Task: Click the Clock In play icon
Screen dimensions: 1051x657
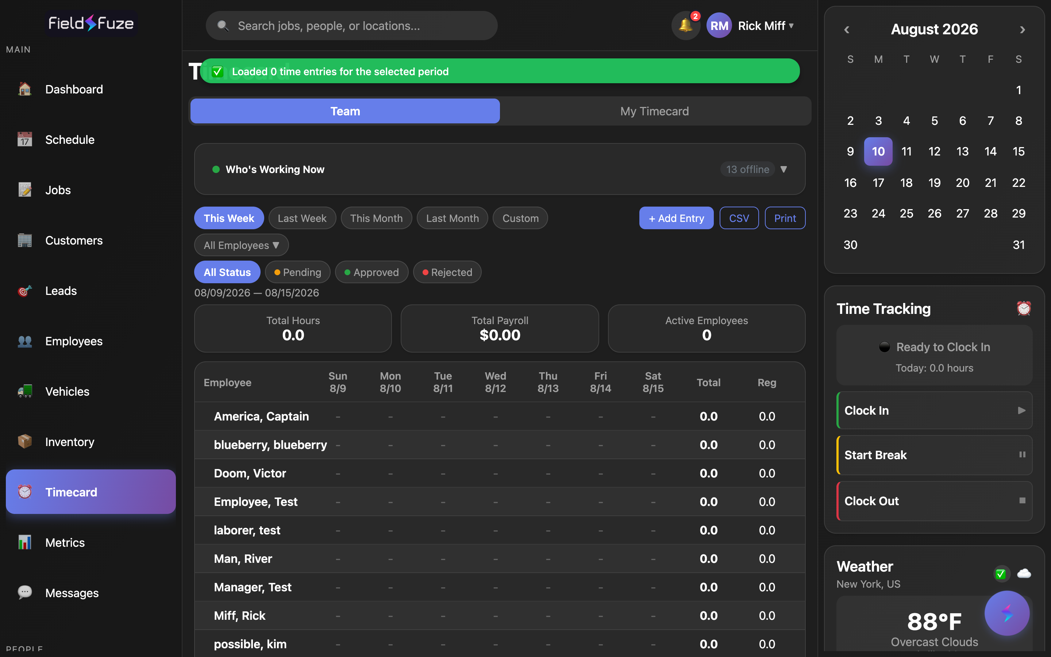Action: (1022, 410)
